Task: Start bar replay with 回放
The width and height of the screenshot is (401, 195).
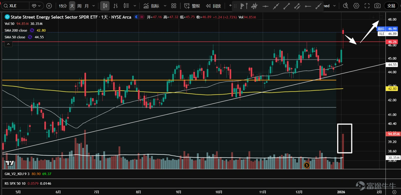Action: coord(213,6)
